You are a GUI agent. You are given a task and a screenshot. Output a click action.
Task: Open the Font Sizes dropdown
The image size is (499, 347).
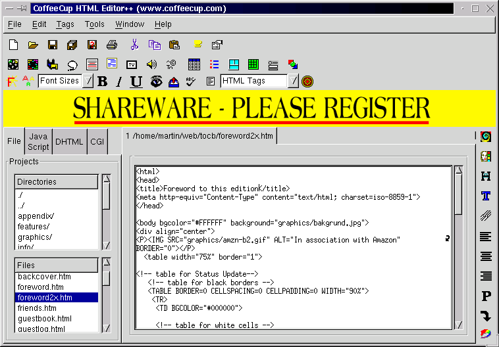tap(88, 81)
